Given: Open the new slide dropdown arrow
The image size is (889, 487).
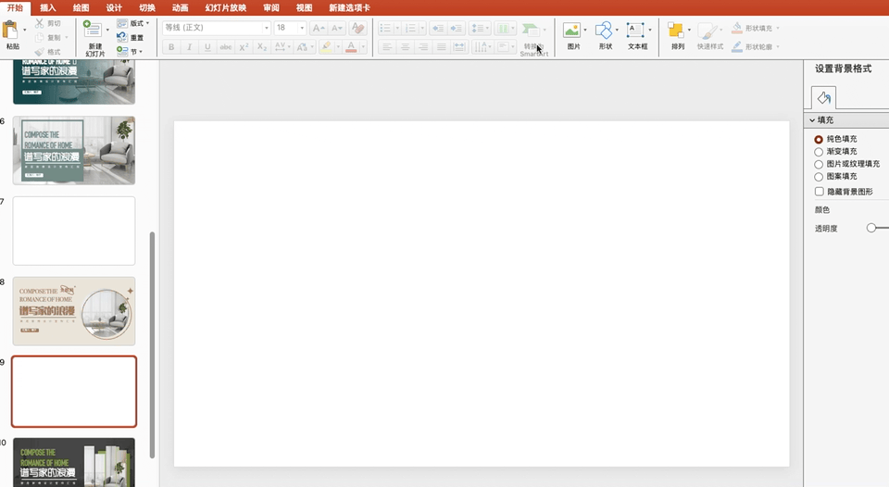Looking at the screenshot, I should (x=107, y=30).
